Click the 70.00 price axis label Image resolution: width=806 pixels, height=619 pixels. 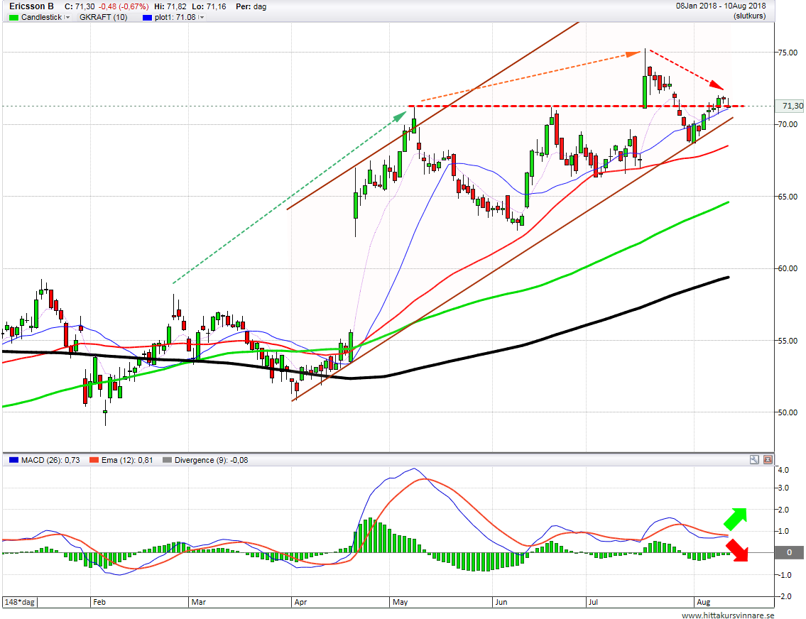tap(788, 124)
